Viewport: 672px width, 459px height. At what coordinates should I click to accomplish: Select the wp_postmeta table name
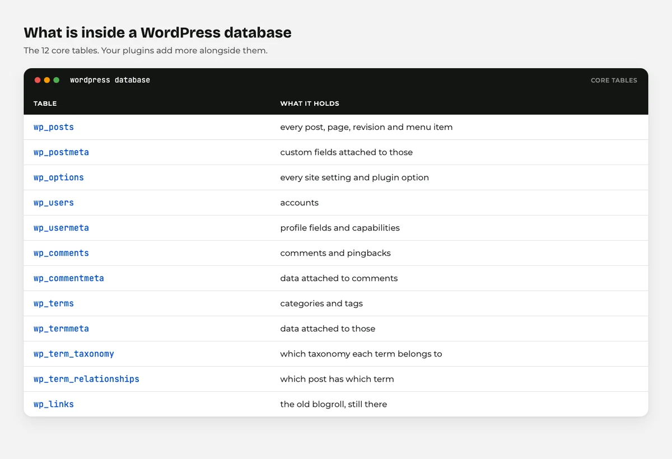pyautogui.click(x=61, y=152)
